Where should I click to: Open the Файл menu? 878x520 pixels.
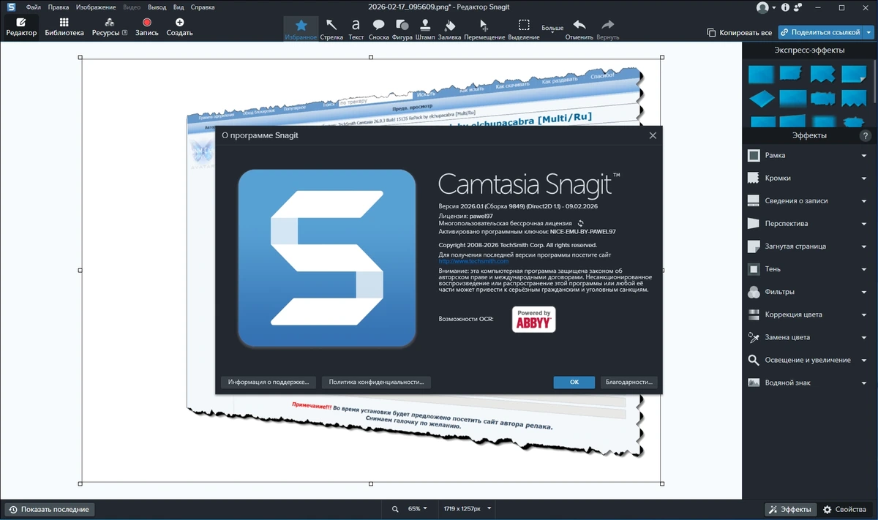point(34,7)
